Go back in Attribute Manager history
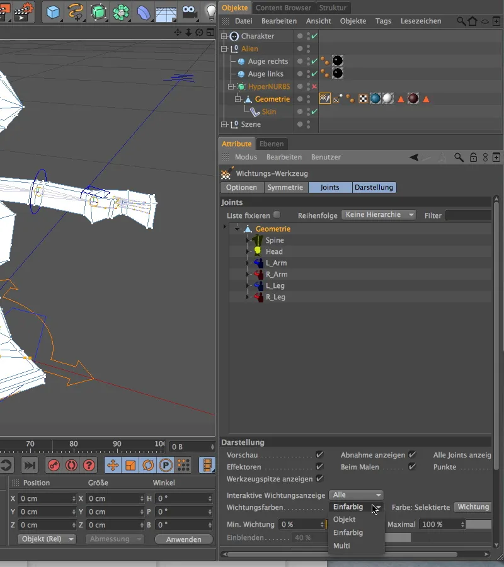This screenshot has height=567, width=504. coord(414,157)
